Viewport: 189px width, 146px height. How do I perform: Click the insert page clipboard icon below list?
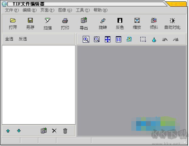pos(44,130)
